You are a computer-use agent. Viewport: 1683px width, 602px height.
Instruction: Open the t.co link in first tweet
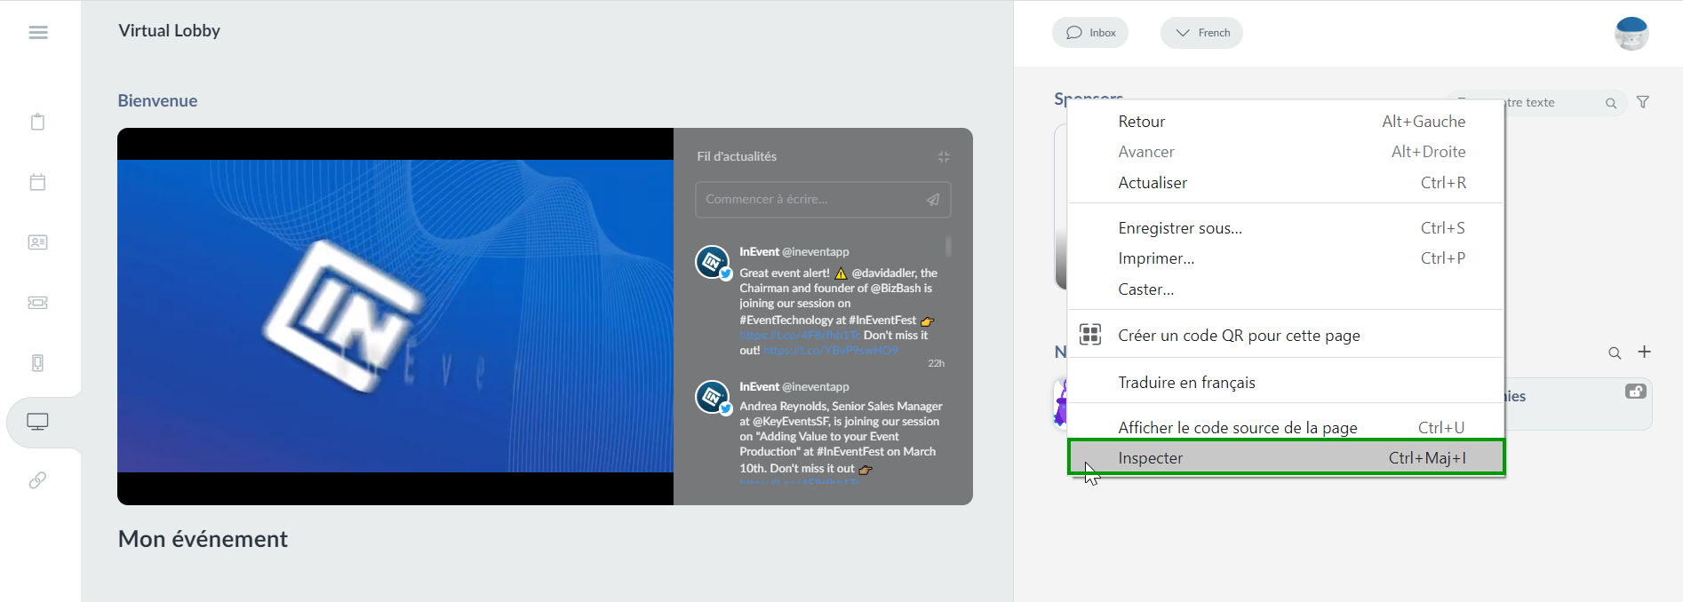[800, 336]
